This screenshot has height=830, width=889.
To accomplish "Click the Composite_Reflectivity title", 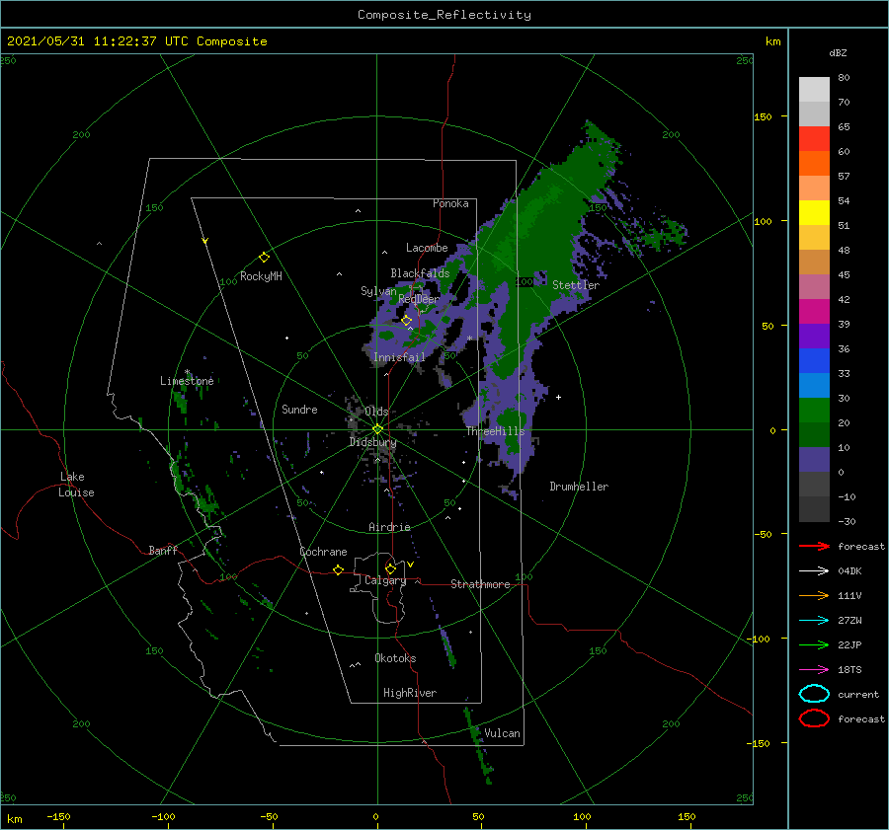I will [444, 15].
